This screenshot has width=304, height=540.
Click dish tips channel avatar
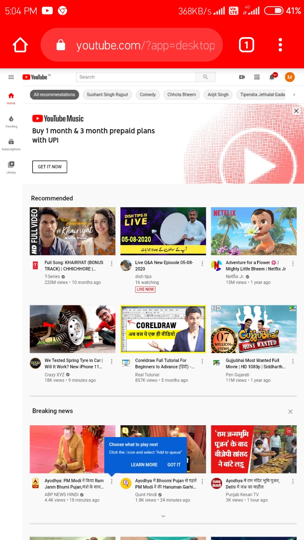126,265
